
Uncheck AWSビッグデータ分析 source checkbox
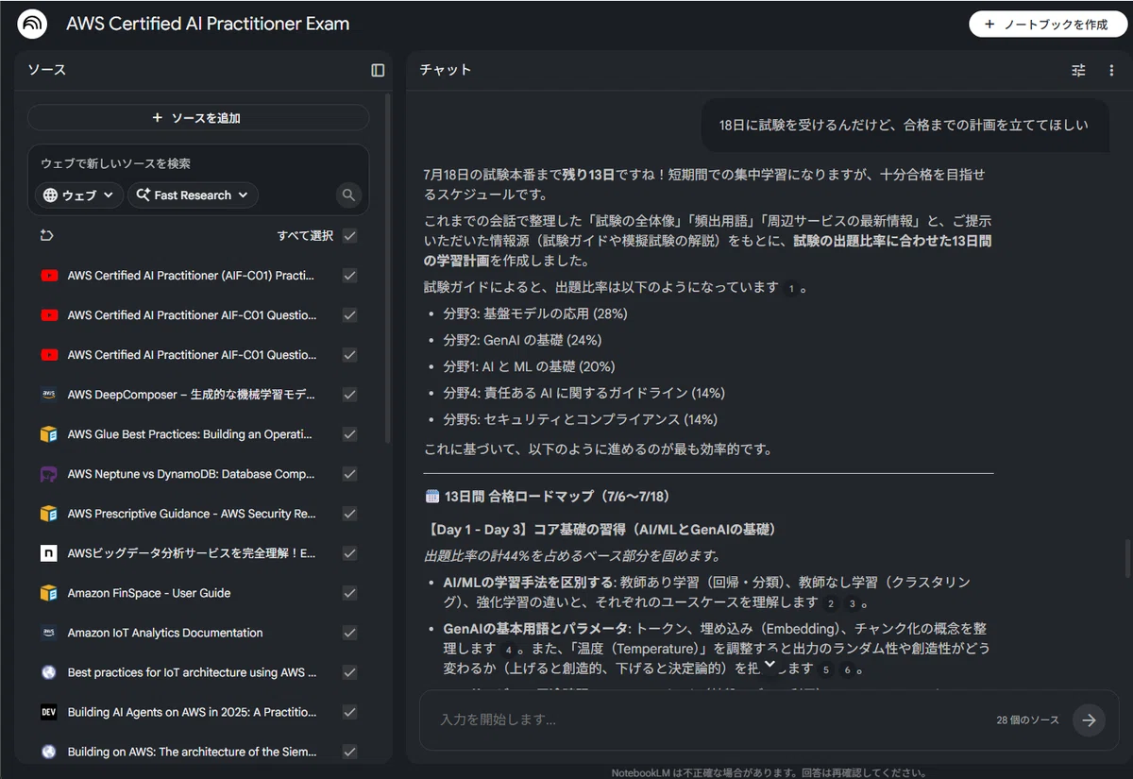tap(350, 553)
